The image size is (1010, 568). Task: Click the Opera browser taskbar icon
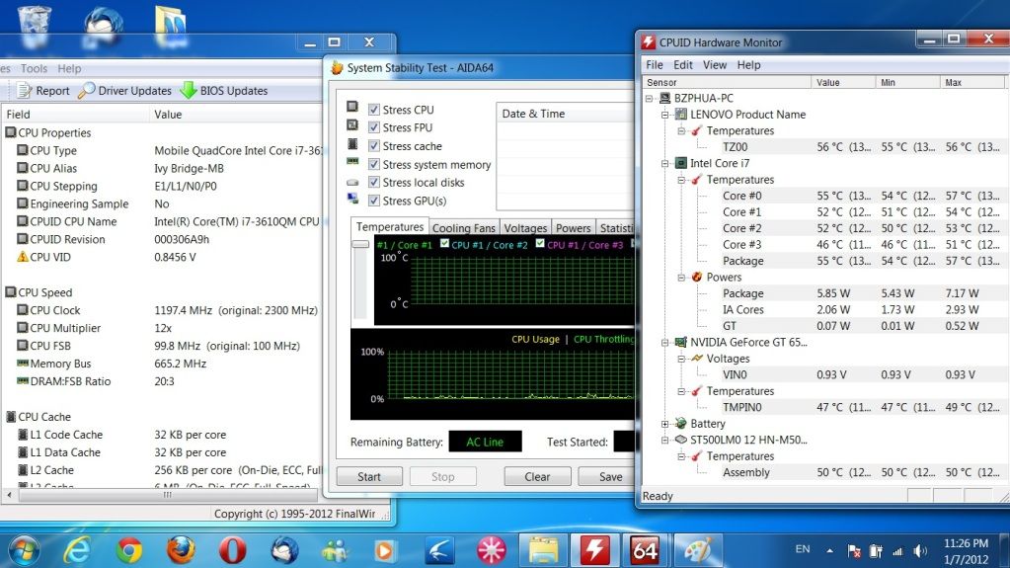pos(232,548)
